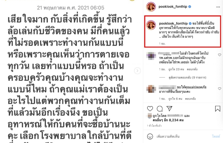Open header profile picture of pooklook_fonthip
223x143 pixels.
[151, 7]
